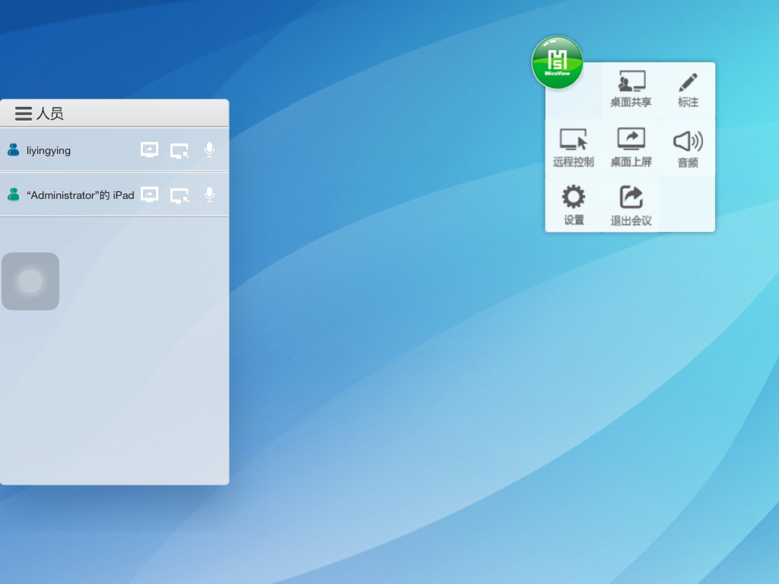
Task: Toggle microphone for Administrator's iPad
Action: (209, 195)
